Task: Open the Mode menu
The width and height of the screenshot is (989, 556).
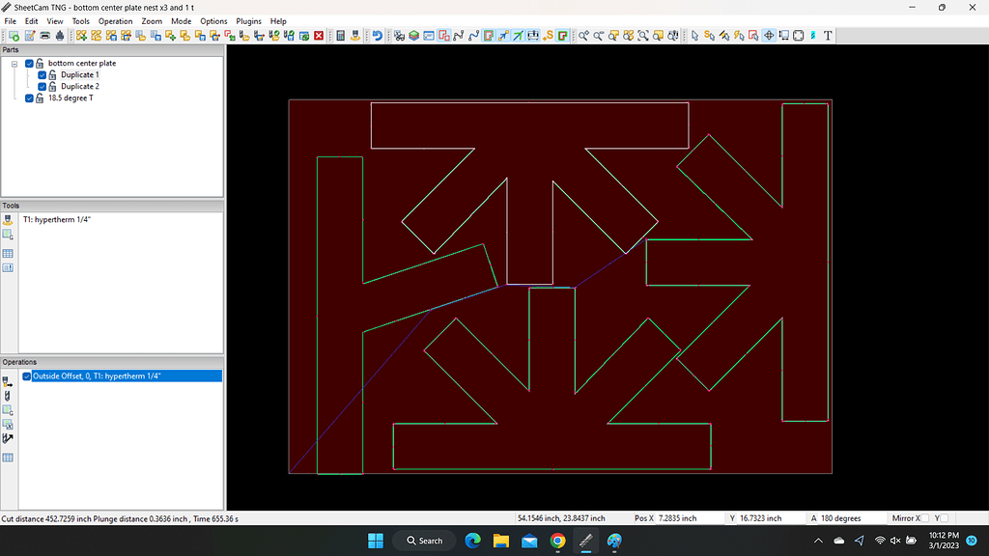Action: point(181,20)
